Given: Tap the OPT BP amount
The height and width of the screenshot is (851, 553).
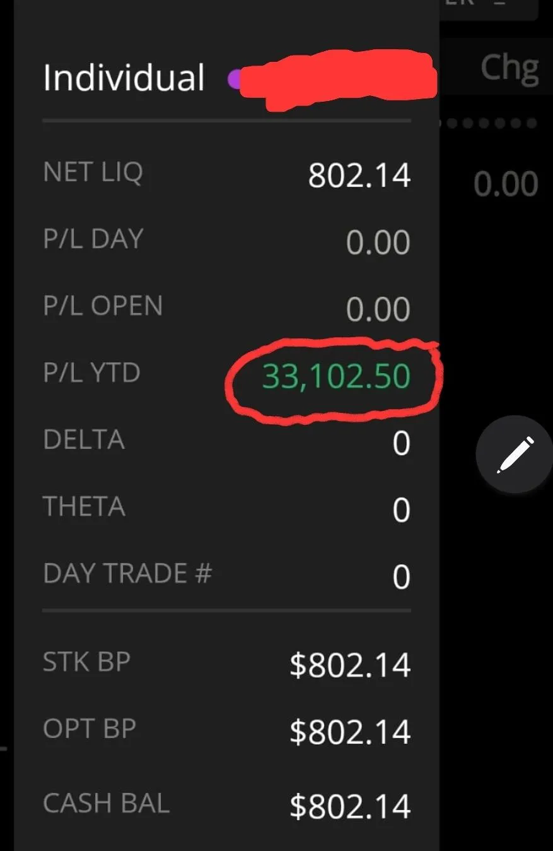Looking at the screenshot, I should [x=350, y=732].
